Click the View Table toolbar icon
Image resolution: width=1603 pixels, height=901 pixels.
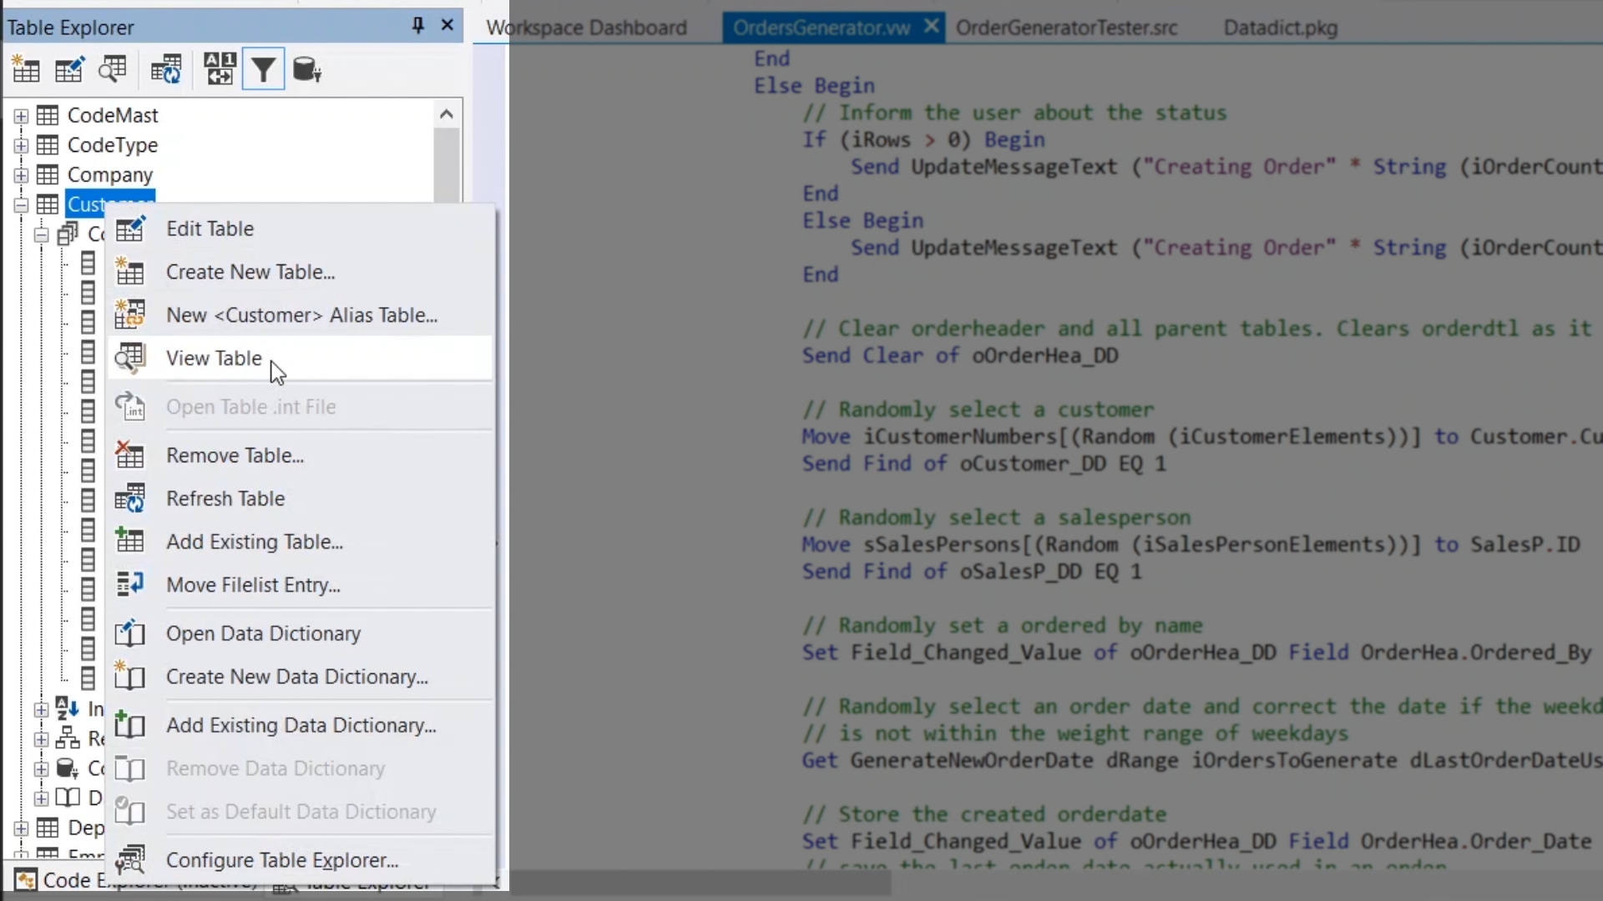click(113, 70)
